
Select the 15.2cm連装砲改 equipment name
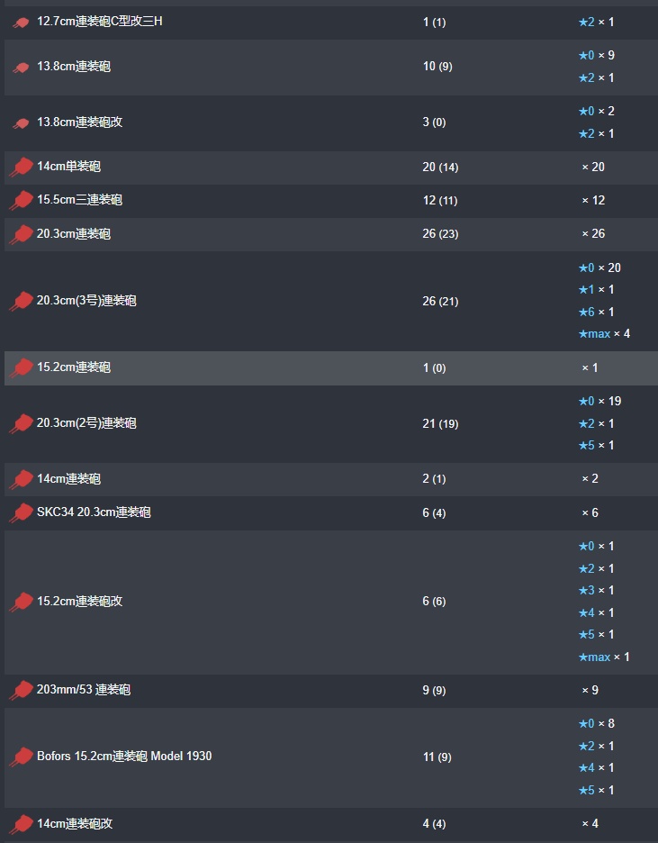pos(79,602)
